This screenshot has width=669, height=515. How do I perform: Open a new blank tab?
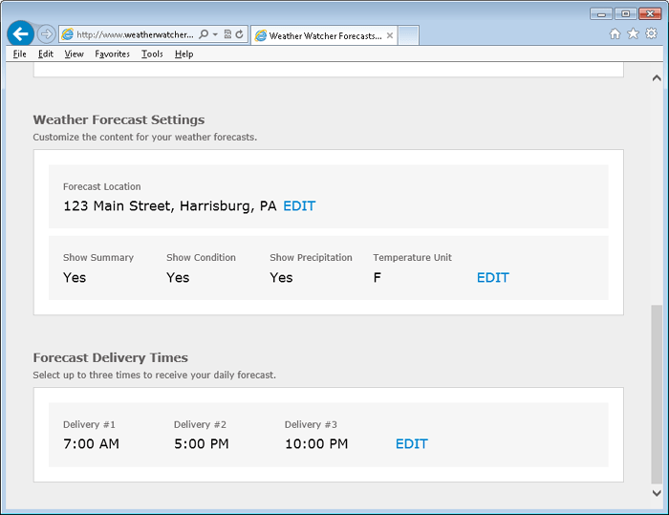coord(408,35)
